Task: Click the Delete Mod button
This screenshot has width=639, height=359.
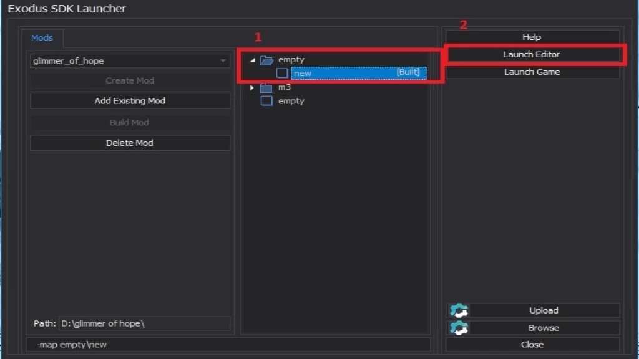Action: 130,143
